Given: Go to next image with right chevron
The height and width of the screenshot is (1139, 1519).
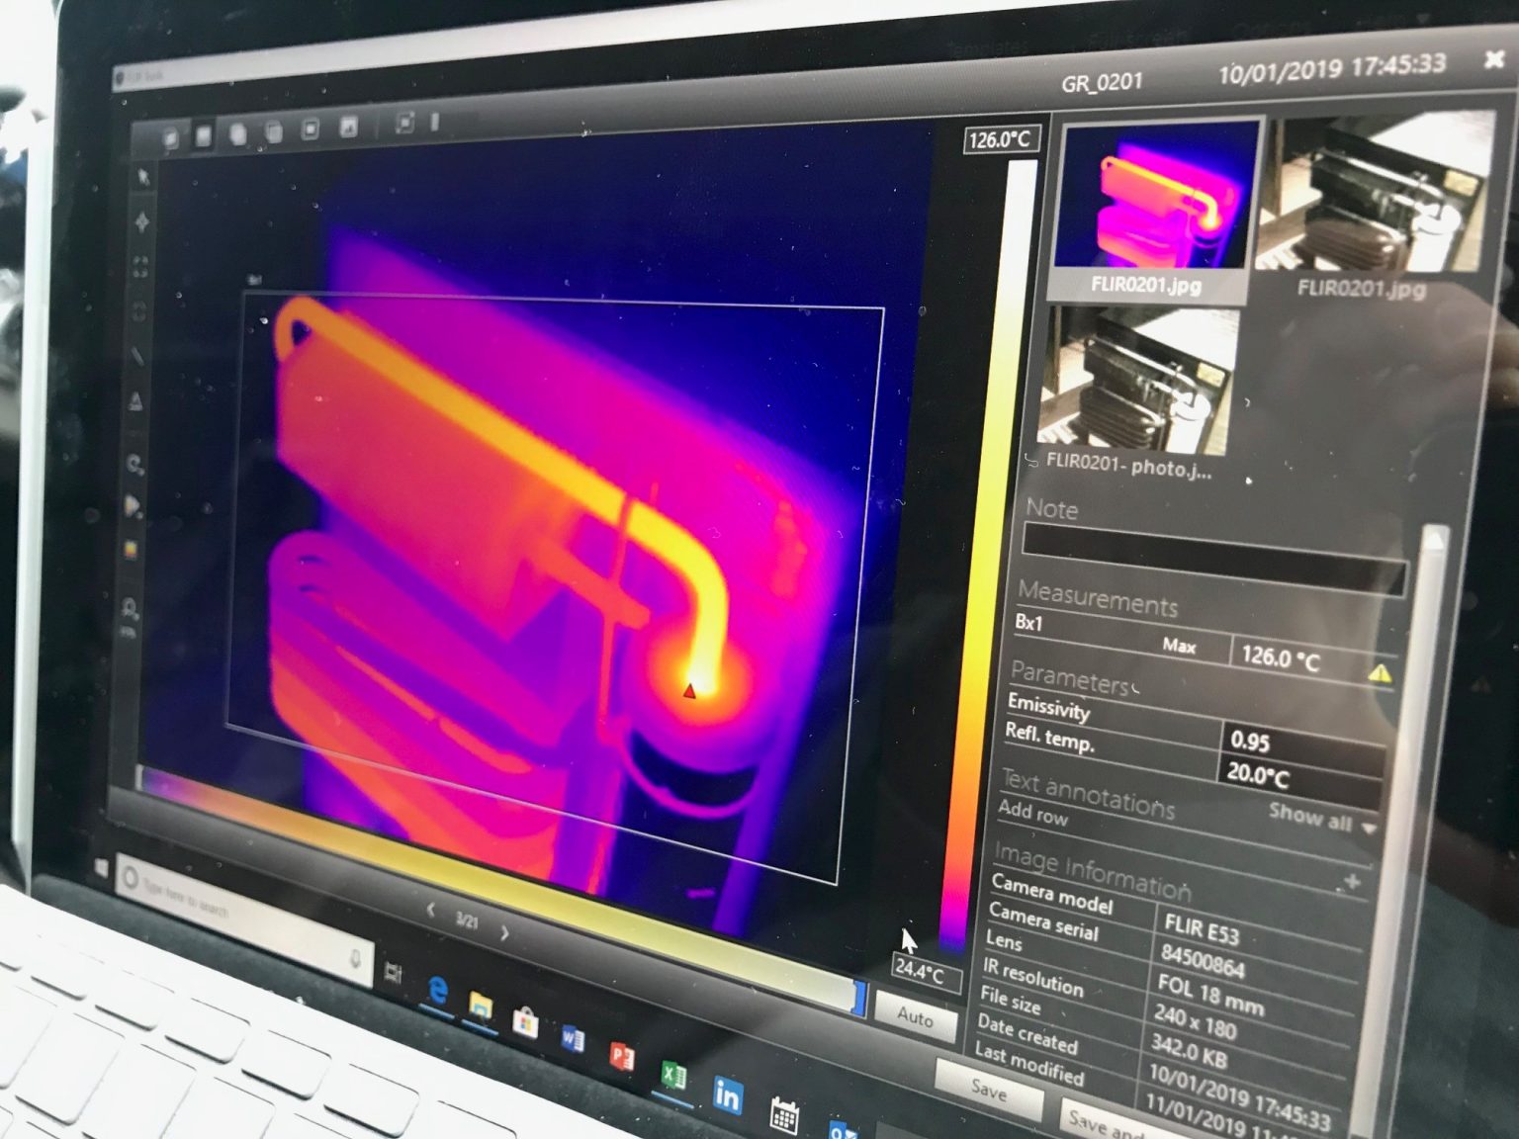Looking at the screenshot, I should 505,932.
